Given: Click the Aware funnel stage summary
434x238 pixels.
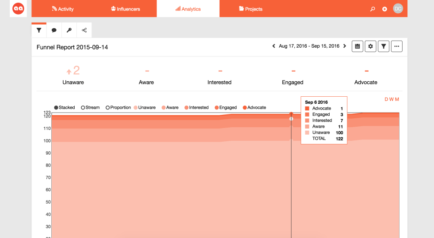Looking at the screenshot, I should pyautogui.click(x=146, y=75).
